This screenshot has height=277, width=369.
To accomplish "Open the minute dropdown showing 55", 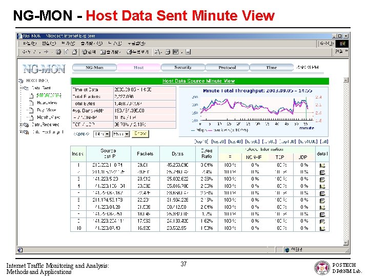I will click(x=127, y=134).
